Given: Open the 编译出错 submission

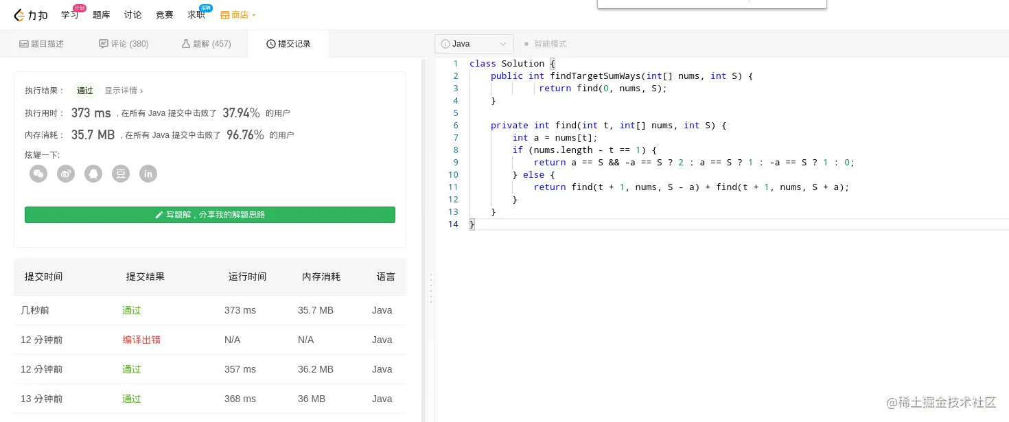Looking at the screenshot, I should tap(141, 340).
